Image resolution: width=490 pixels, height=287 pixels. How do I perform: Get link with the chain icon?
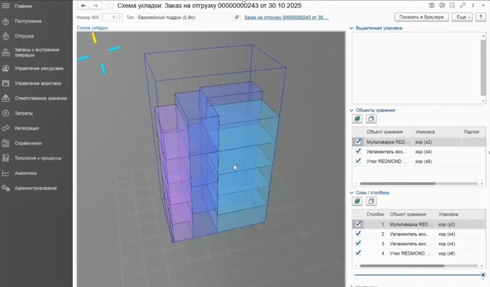462,5
